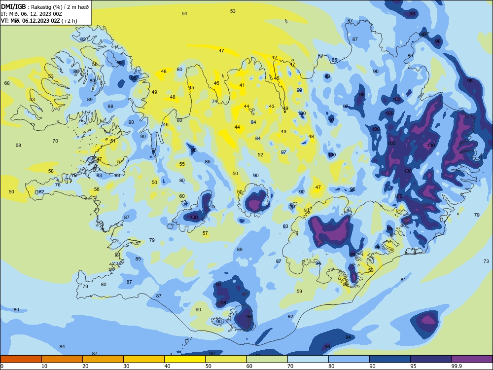Click the humidity value "76" on the map

(58, 185)
